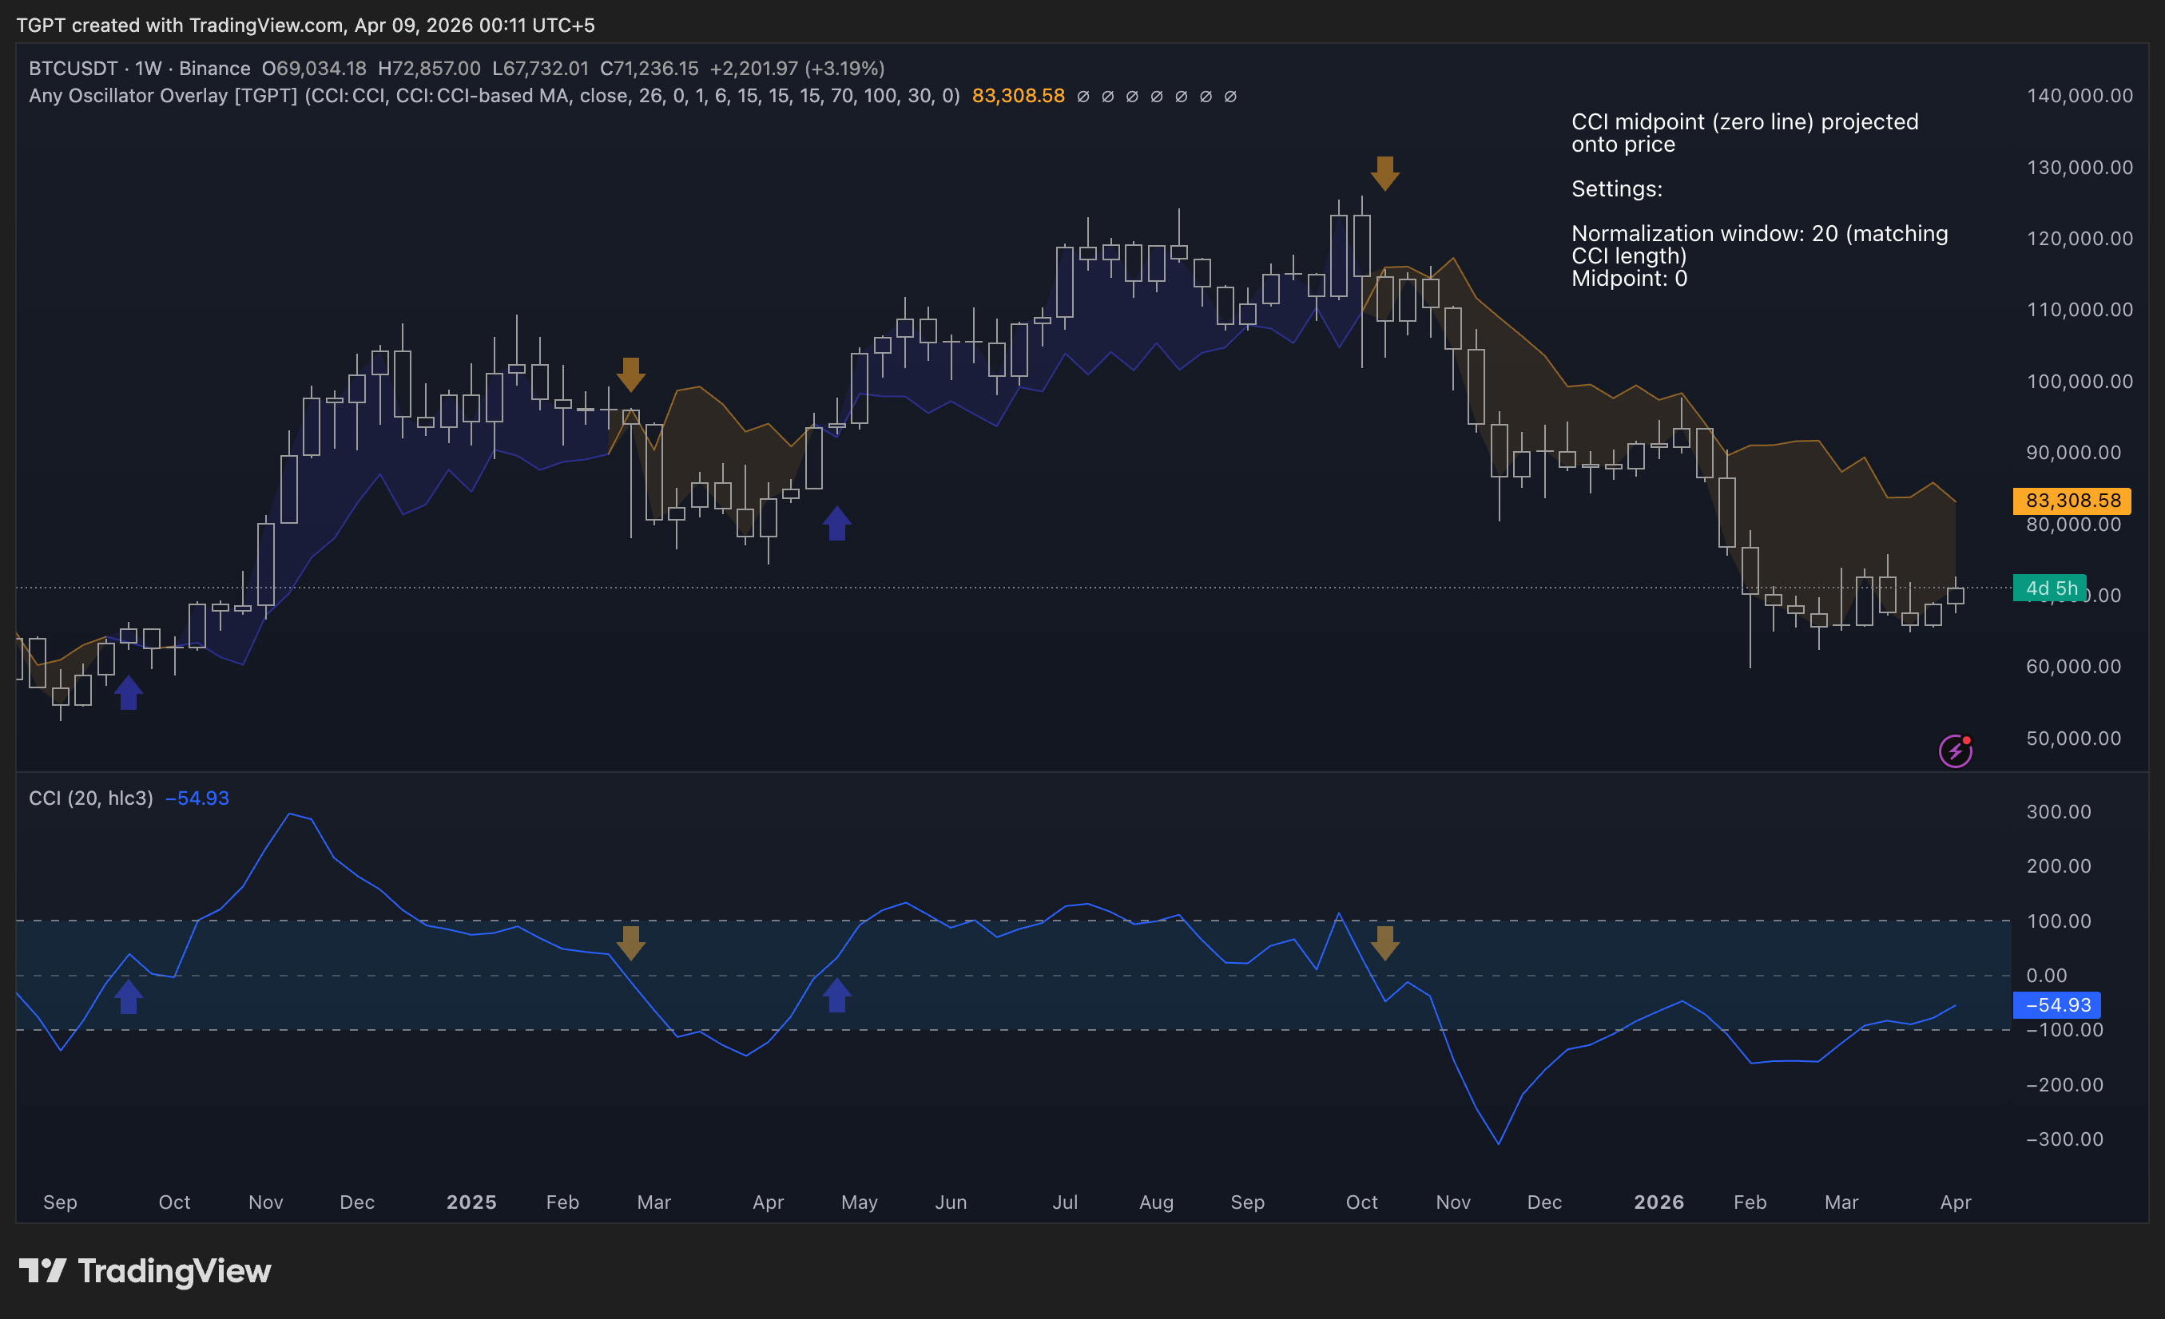This screenshot has height=1319, width=2165.
Task: Click the Jul label on time axis
Action: click(x=1065, y=1202)
